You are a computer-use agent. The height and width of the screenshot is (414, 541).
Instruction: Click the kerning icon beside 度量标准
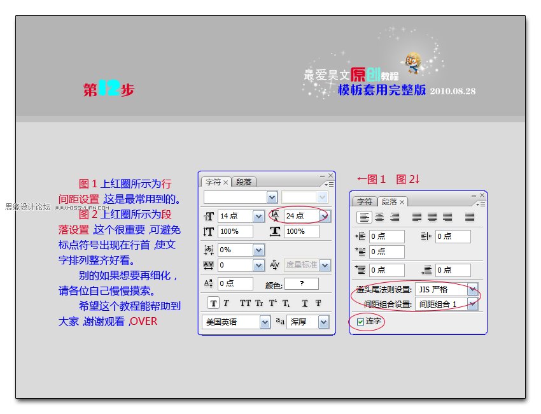pos(275,265)
